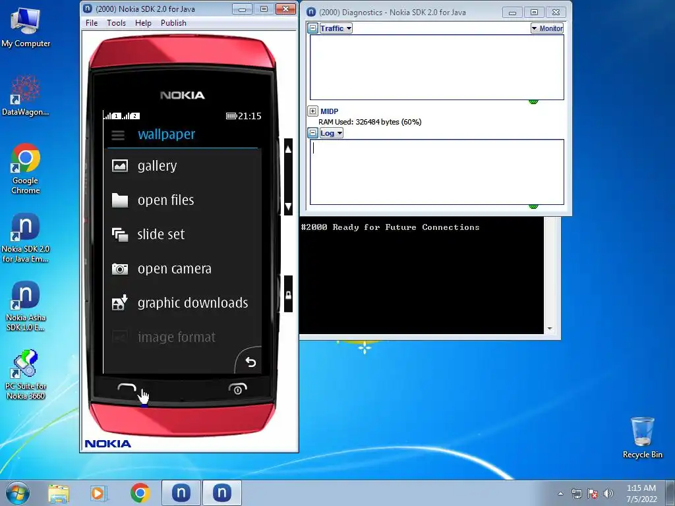The image size is (675, 506).
Task: Select PC Suite for Nokia 3660 icon
Action: (x=26, y=375)
